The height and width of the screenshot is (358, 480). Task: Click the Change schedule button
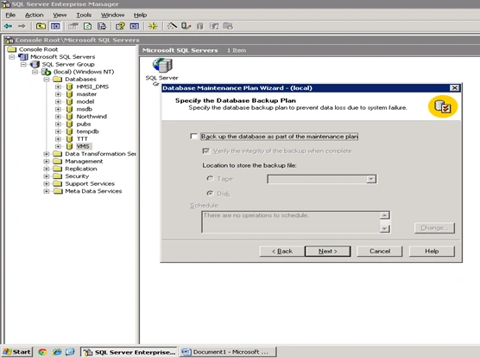point(434,228)
